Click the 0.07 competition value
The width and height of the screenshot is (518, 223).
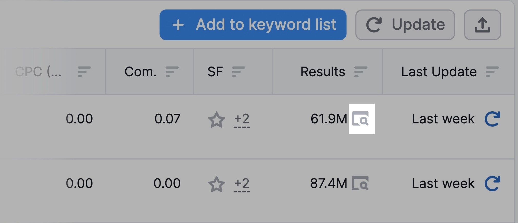tap(167, 119)
